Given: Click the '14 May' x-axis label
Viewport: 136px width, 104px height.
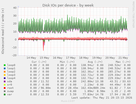Looking at the screenshot, I should coord(31,58).
